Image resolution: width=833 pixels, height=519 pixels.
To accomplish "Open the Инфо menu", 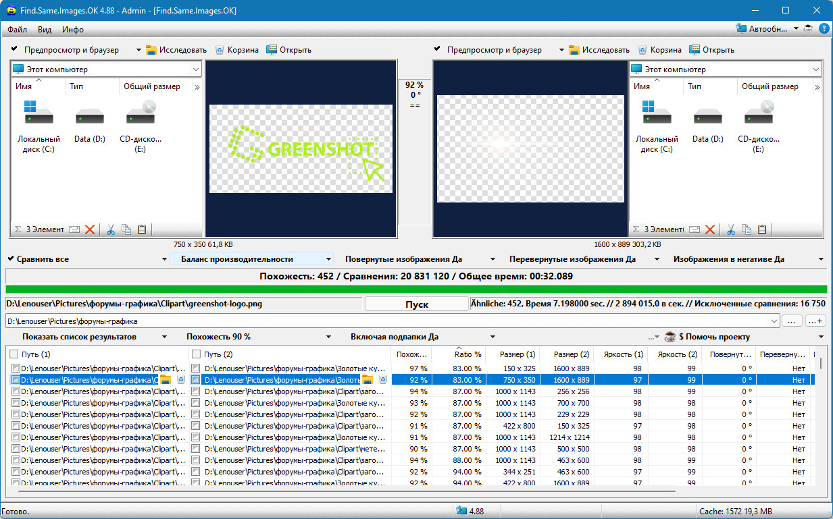I will point(72,30).
